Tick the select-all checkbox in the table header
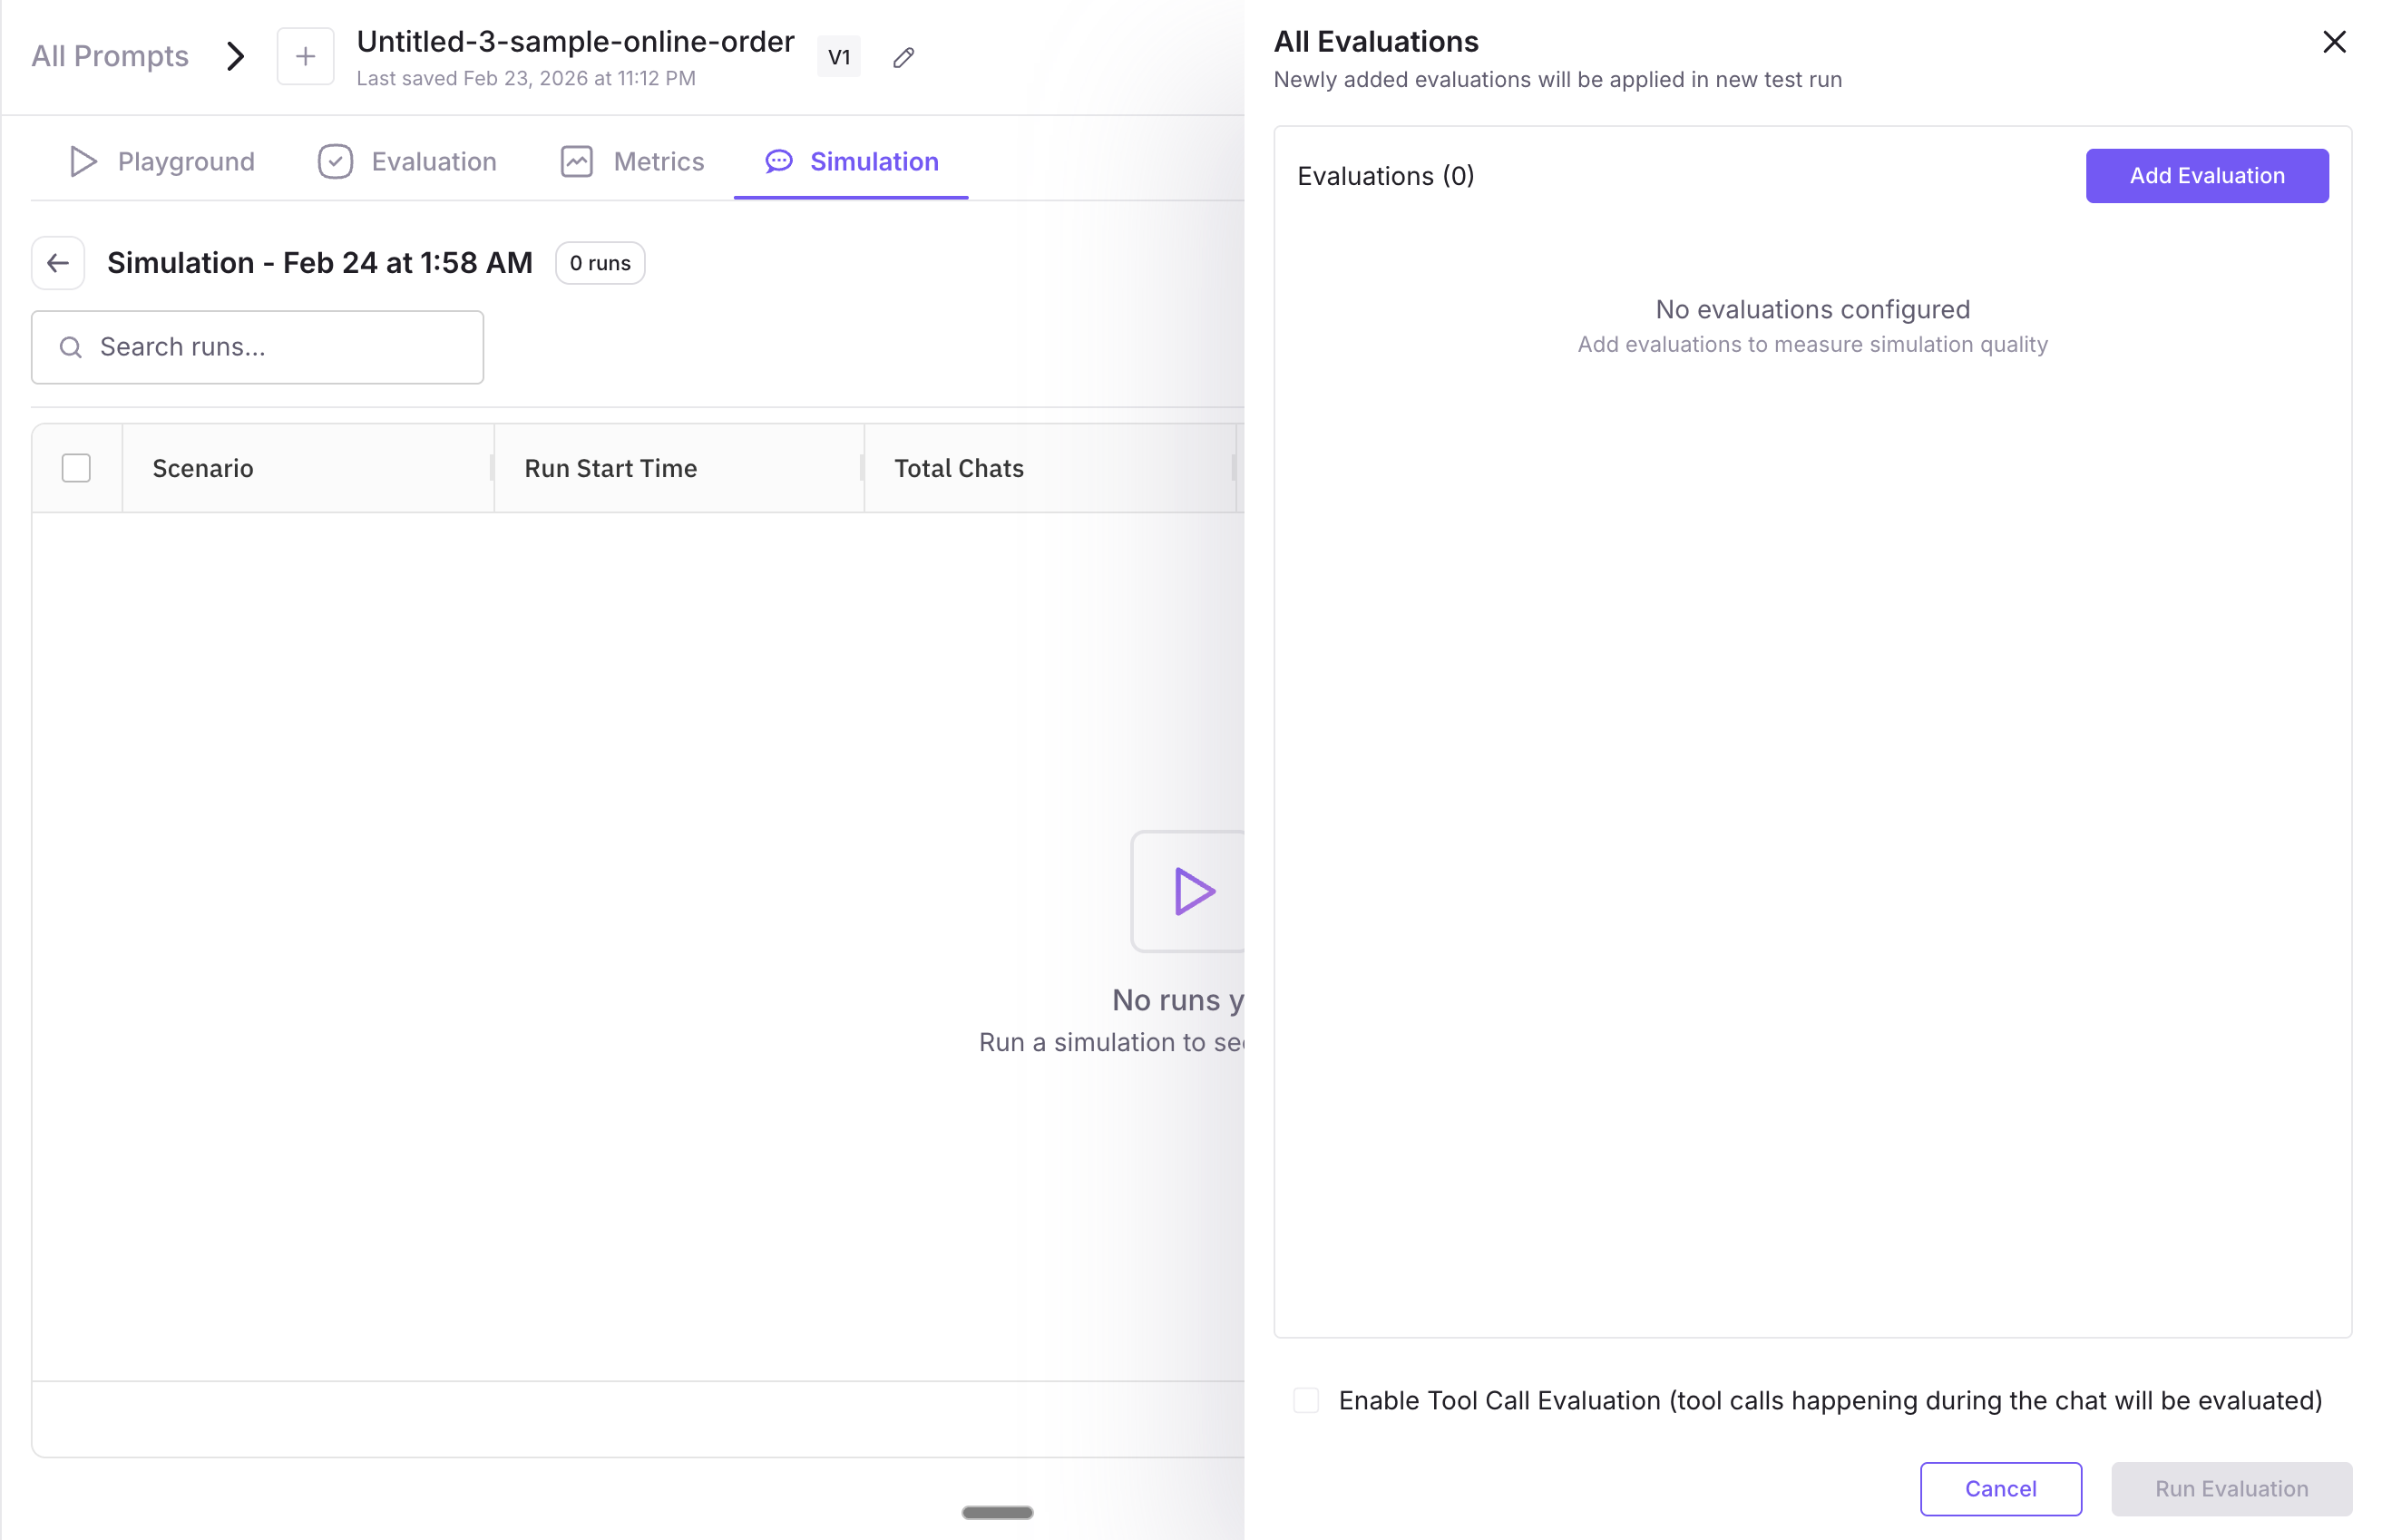 (76, 468)
